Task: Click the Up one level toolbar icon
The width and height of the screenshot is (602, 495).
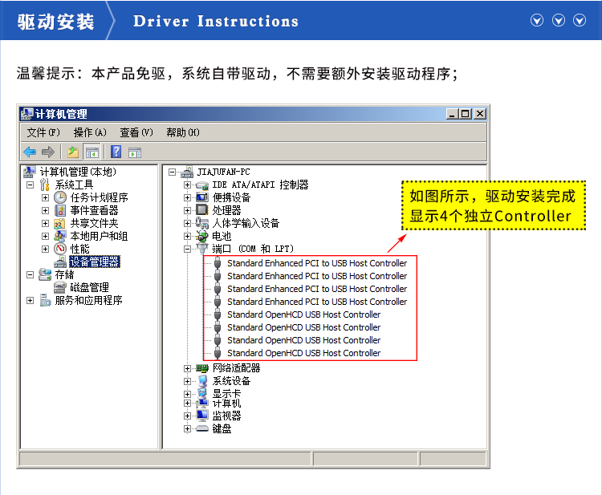Action: click(x=73, y=152)
